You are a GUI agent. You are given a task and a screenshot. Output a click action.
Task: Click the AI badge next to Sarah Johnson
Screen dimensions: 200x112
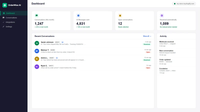(62, 42)
